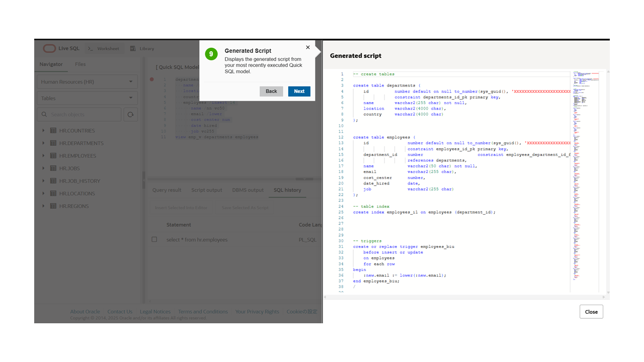Click the Search objects field
Image resolution: width=644 pixels, height=362 pixels.
79,115
